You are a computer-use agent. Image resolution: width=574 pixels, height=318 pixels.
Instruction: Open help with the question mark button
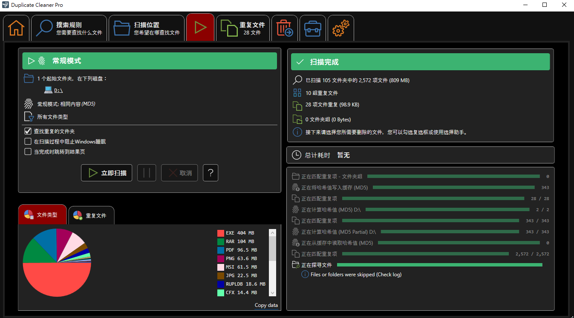(211, 173)
